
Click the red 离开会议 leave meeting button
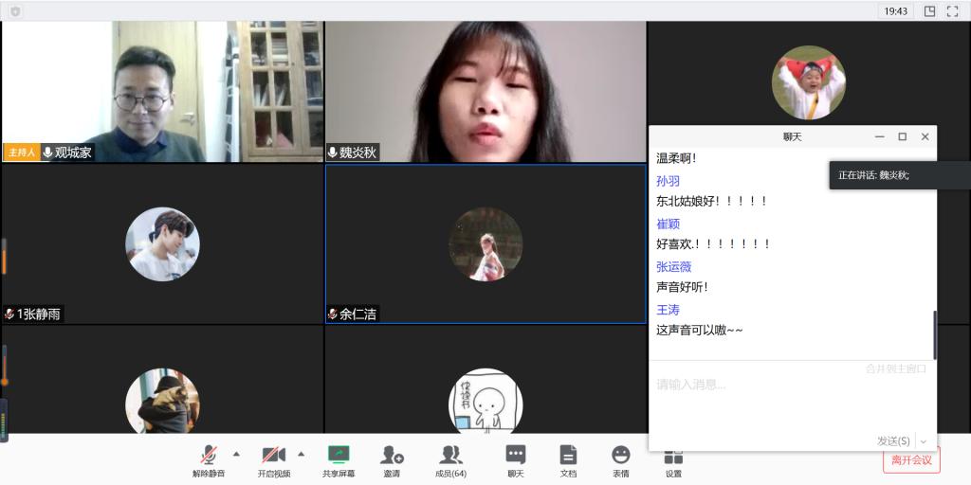[x=911, y=461]
